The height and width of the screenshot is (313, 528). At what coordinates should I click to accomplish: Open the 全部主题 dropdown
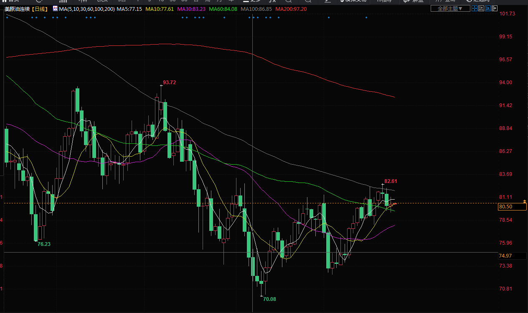[x=450, y=8]
